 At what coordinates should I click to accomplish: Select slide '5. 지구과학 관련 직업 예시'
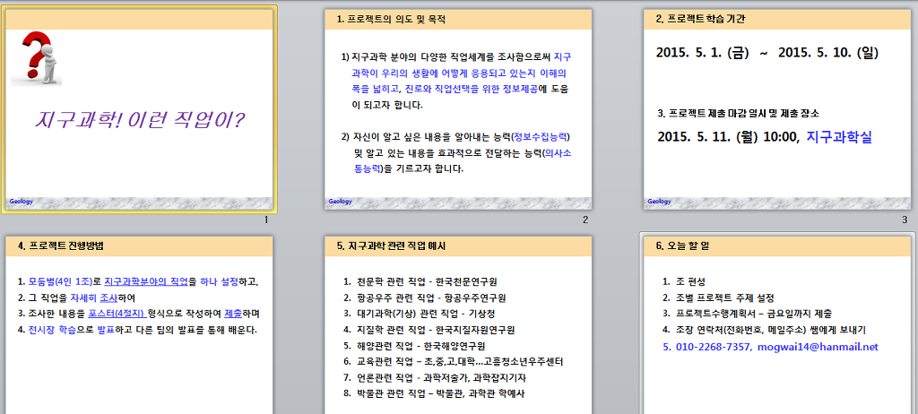(458, 325)
